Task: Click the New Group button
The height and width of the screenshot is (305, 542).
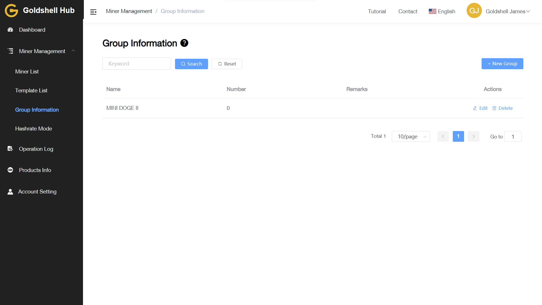Action: point(502,64)
